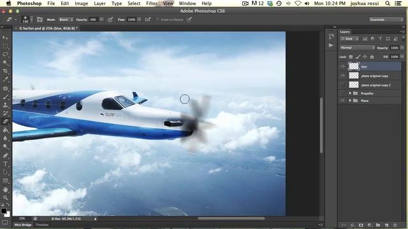Select the Clone Stamp tool
The image size is (408, 229).
tap(5, 105)
